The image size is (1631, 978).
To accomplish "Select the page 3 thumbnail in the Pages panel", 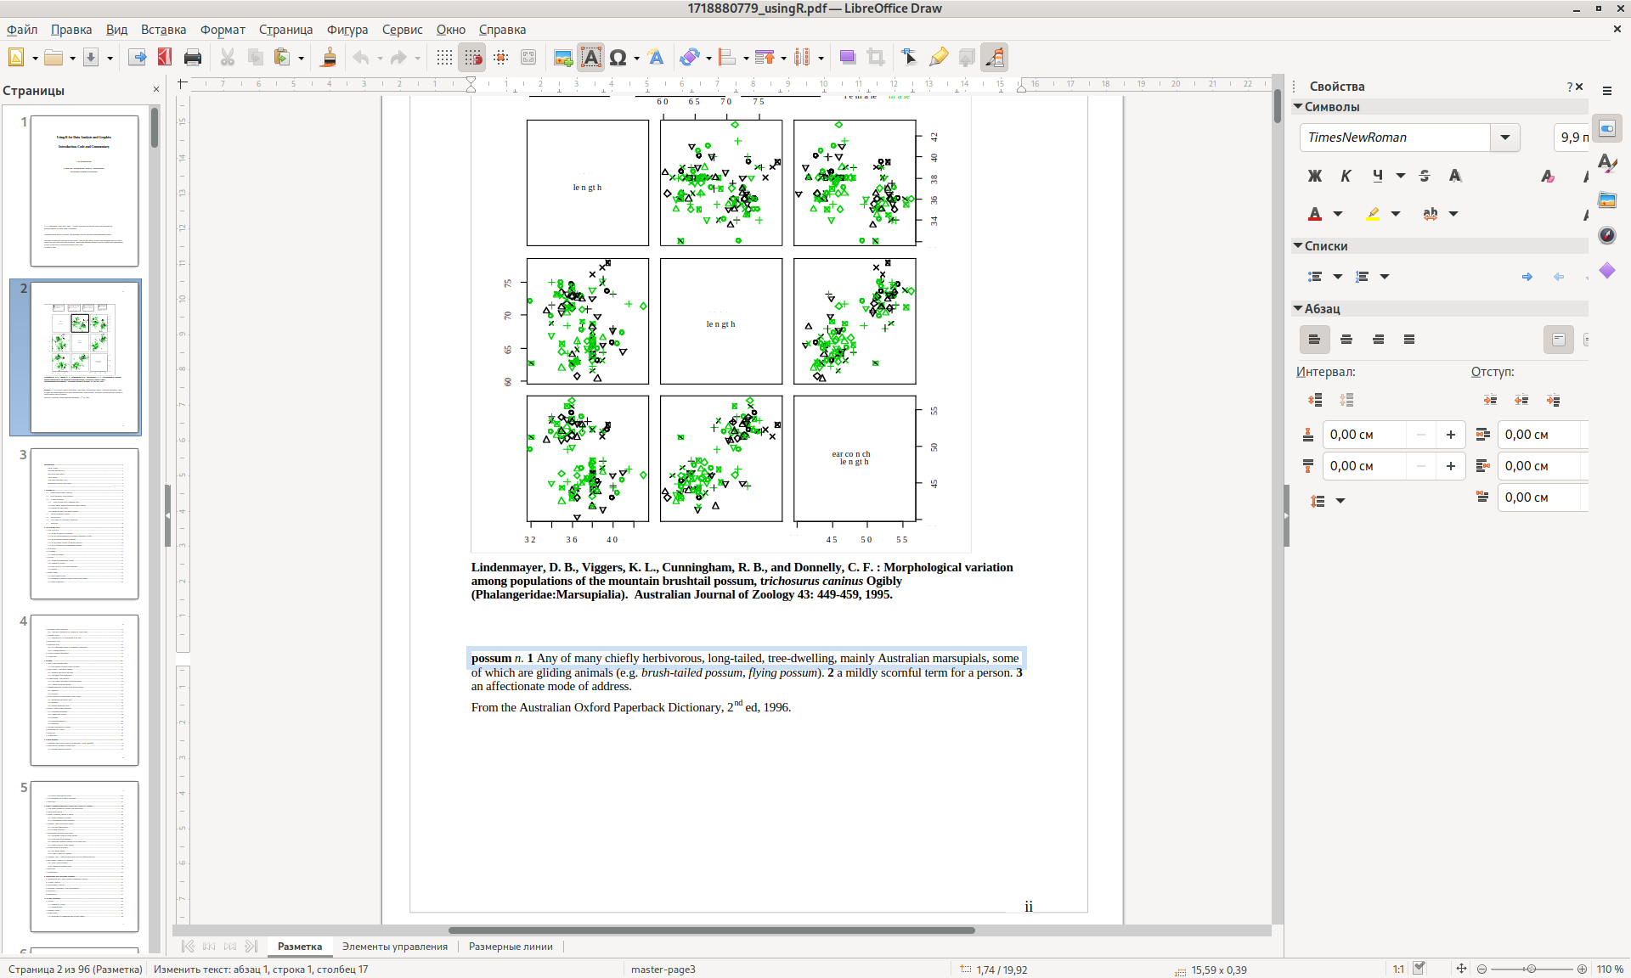I will click(84, 523).
